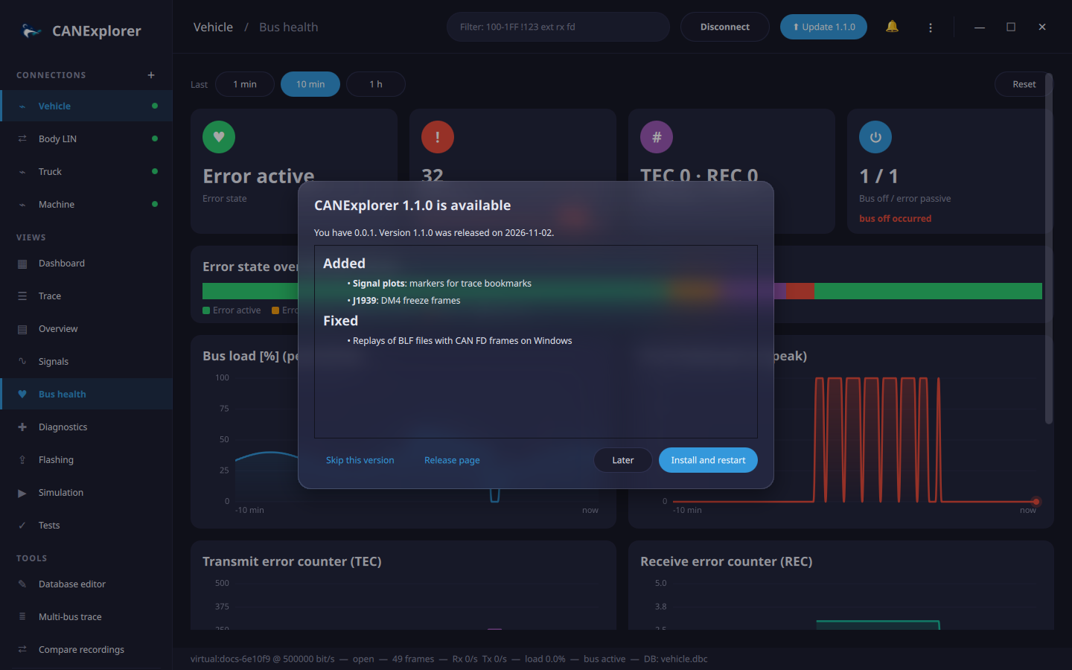Click 'bus off occurred' text
The image size is (1072, 670).
[x=895, y=219]
